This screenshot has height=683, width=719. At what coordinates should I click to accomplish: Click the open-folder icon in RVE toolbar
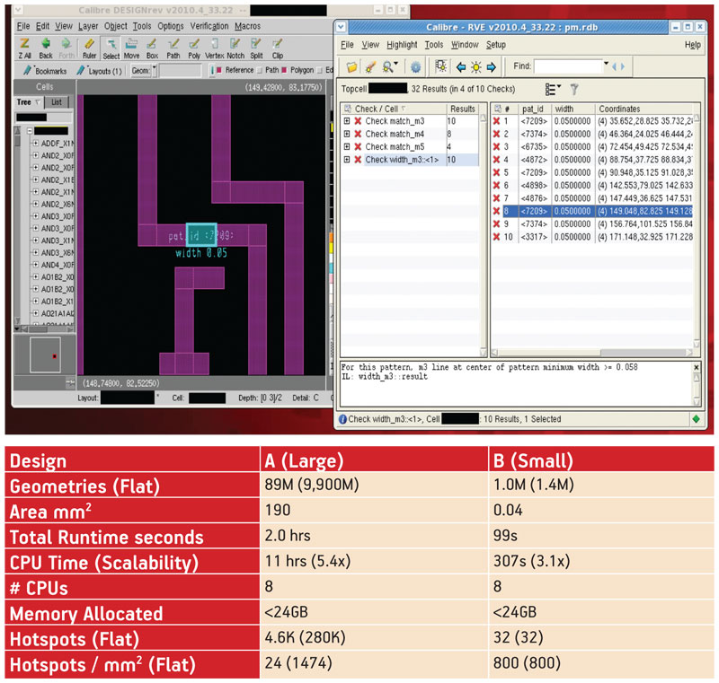coord(351,67)
